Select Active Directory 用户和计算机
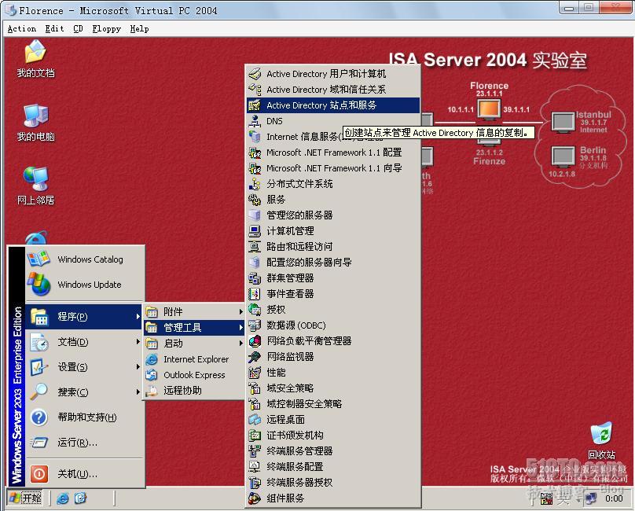This screenshot has width=635, height=511. [333, 74]
